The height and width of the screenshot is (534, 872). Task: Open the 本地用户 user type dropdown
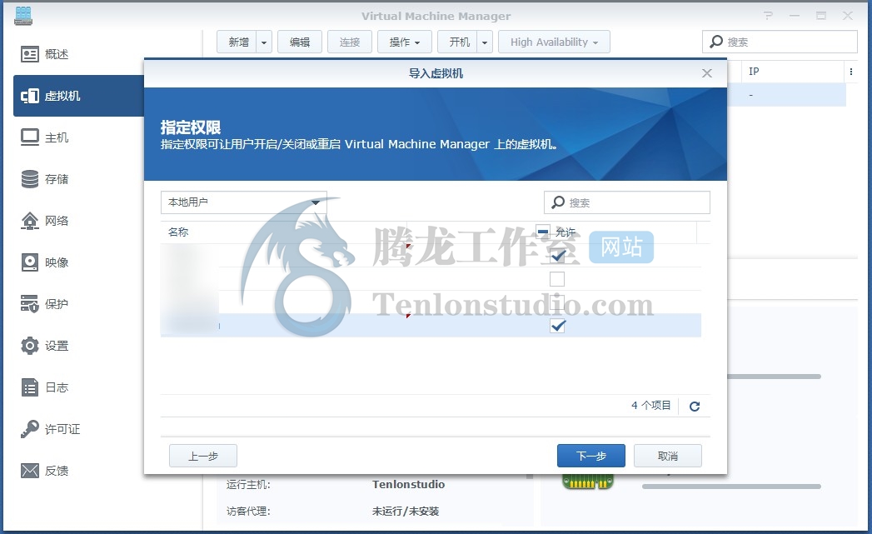[x=243, y=202]
